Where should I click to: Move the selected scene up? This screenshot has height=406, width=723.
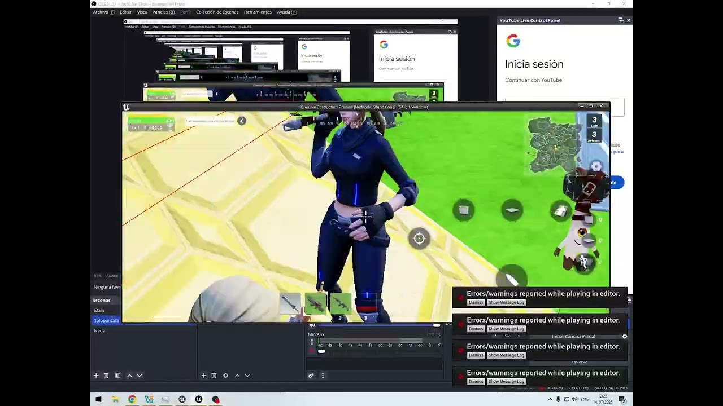pos(129,376)
